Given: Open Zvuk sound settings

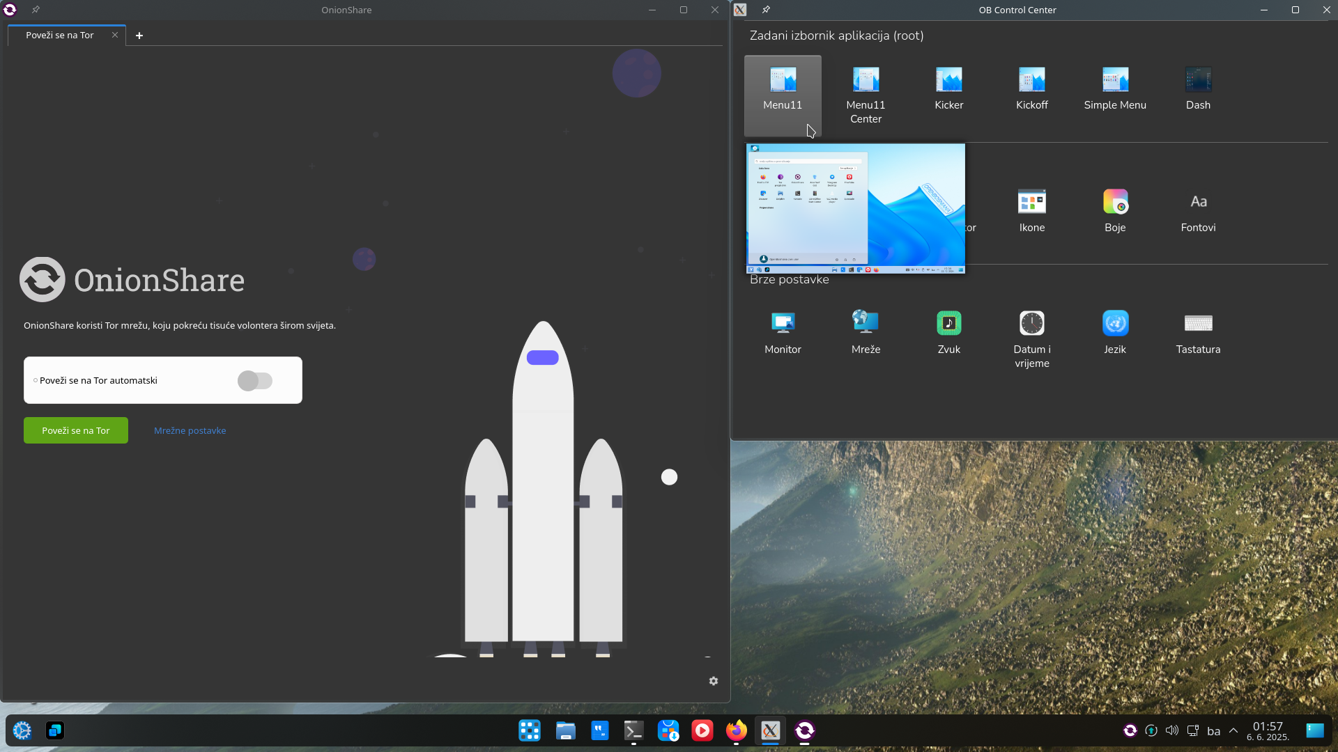Looking at the screenshot, I should (948, 333).
